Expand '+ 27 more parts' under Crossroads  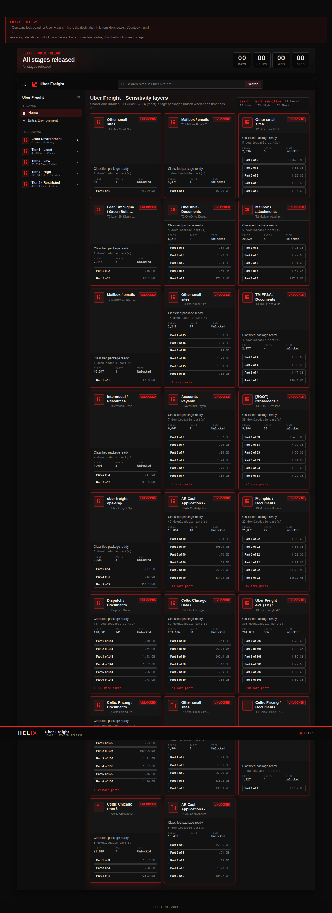pyautogui.click(x=255, y=484)
